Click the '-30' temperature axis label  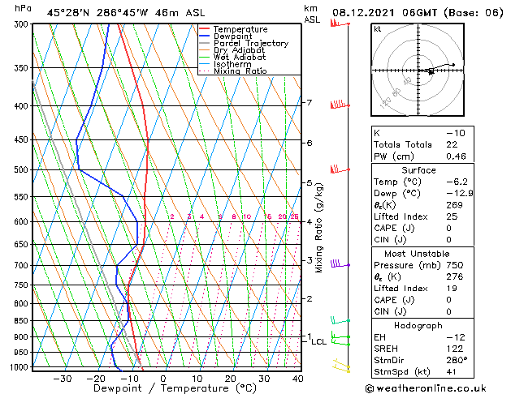coord(63,379)
